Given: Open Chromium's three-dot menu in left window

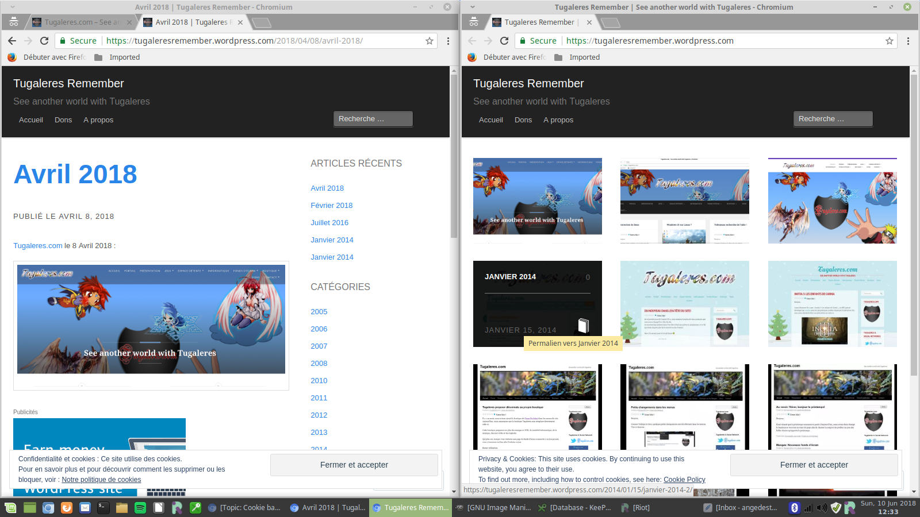Looking at the screenshot, I should (448, 41).
